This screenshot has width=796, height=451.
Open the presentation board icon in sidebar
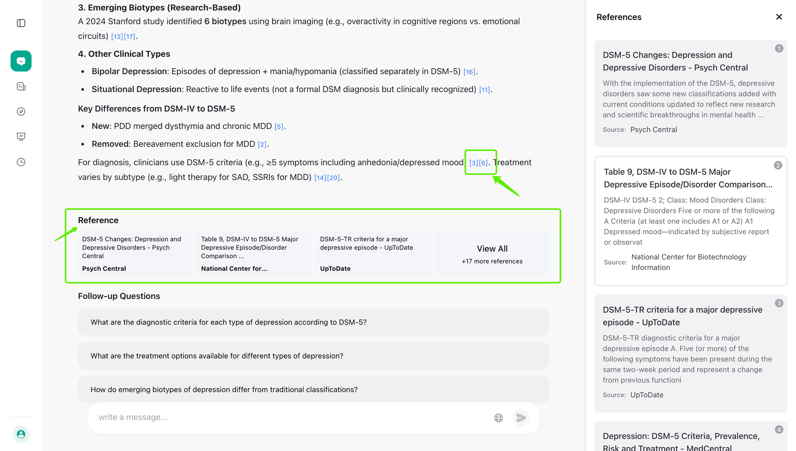21,136
